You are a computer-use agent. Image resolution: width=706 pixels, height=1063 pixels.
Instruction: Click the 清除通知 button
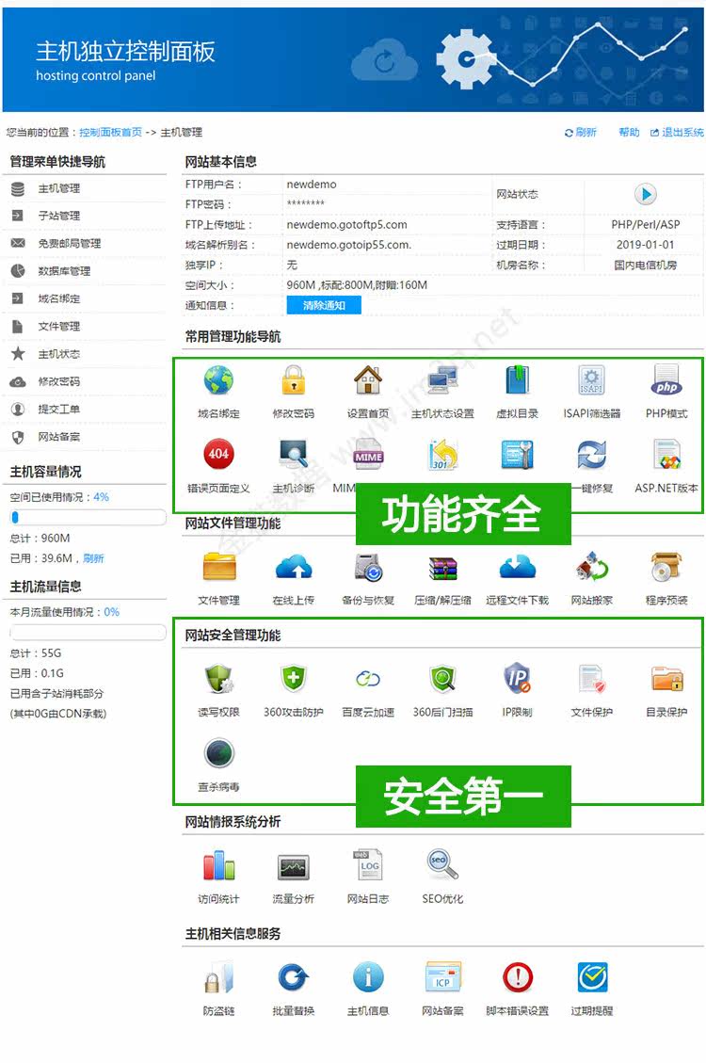pos(324,305)
